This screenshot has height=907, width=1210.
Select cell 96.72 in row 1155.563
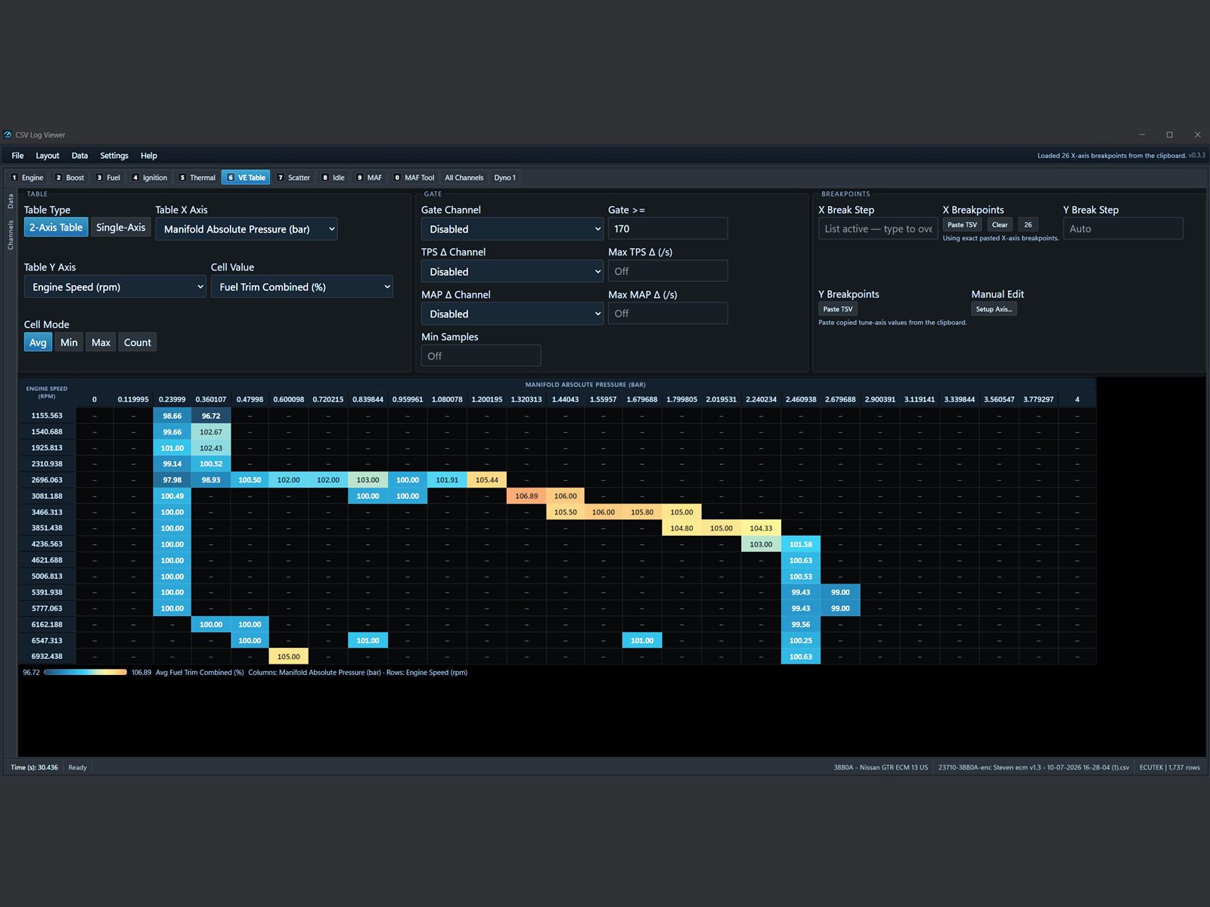(x=211, y=416)
